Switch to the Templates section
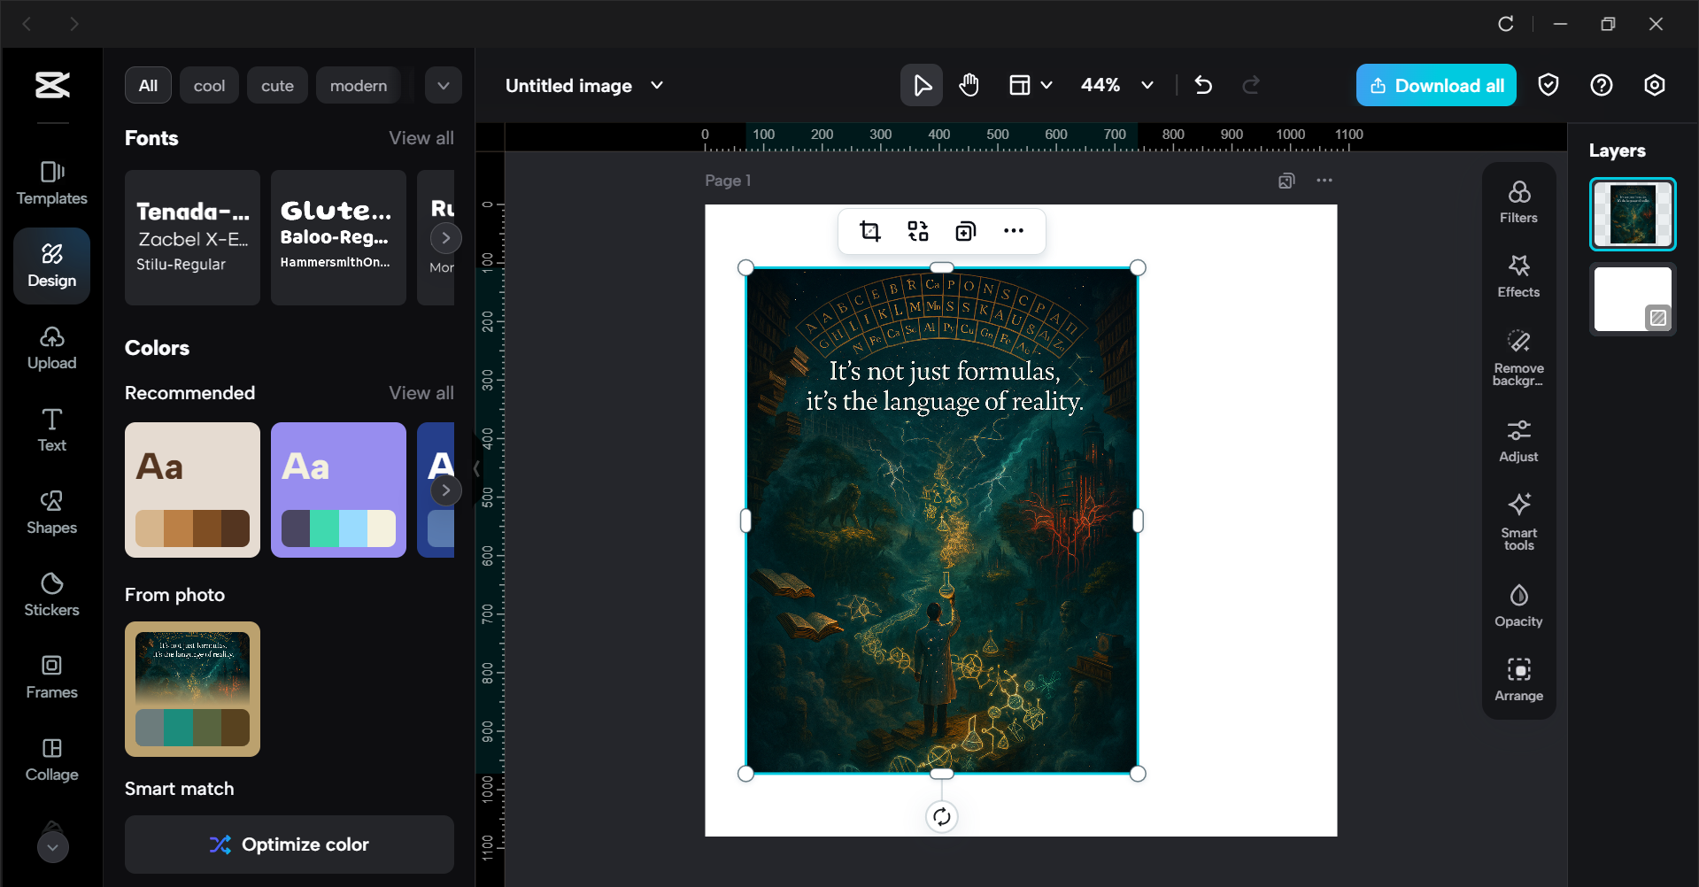 pyautogui.click(x=51, y=182)
